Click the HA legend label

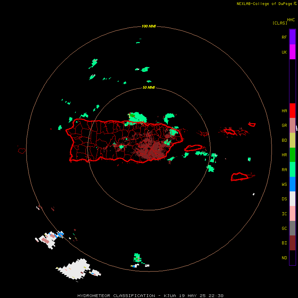(x=284, y=111)
